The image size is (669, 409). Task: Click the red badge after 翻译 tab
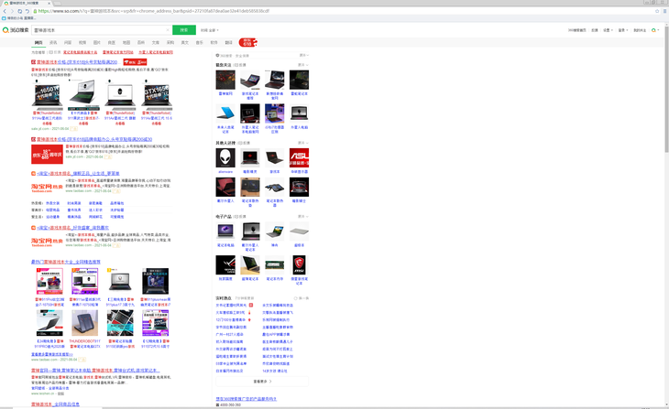247,42
